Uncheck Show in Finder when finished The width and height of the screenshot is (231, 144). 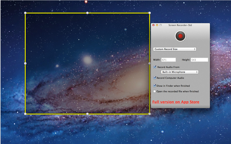point(154,86)
